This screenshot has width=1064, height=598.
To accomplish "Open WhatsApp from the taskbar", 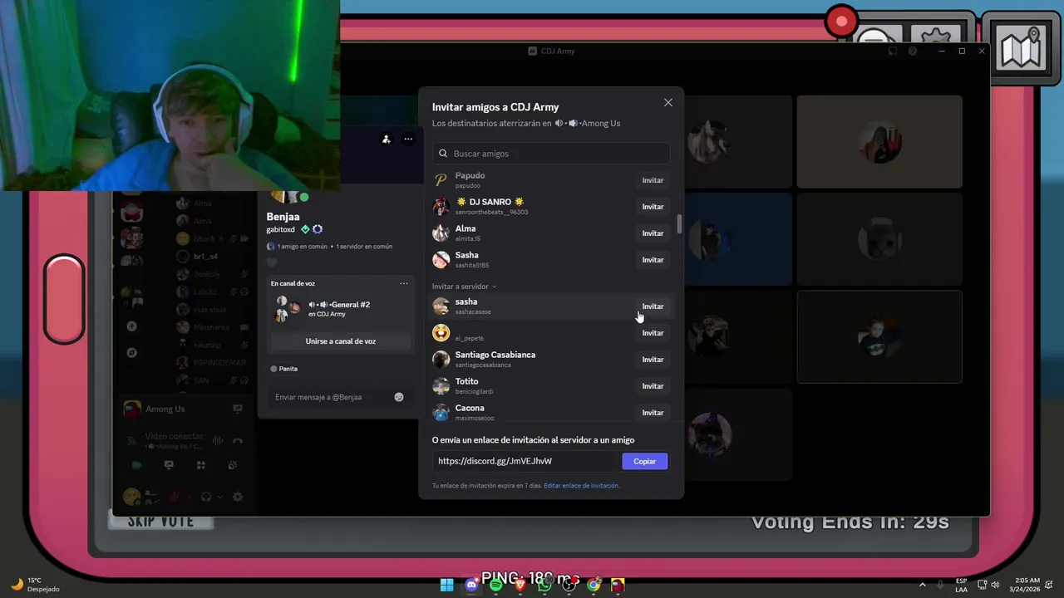I will click(x=544, y=585).
